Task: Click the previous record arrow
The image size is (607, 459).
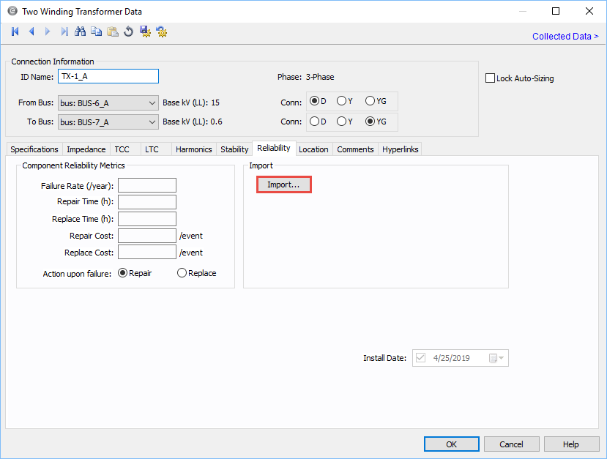Action: pos(31,31)
